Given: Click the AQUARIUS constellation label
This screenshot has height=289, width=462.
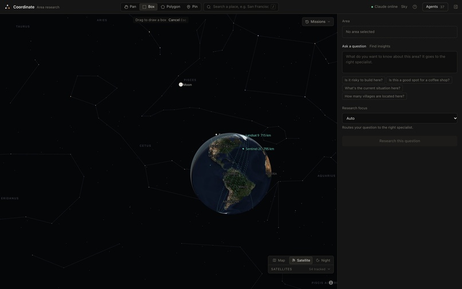Looking at the screenshot, I should coord(326,176).
